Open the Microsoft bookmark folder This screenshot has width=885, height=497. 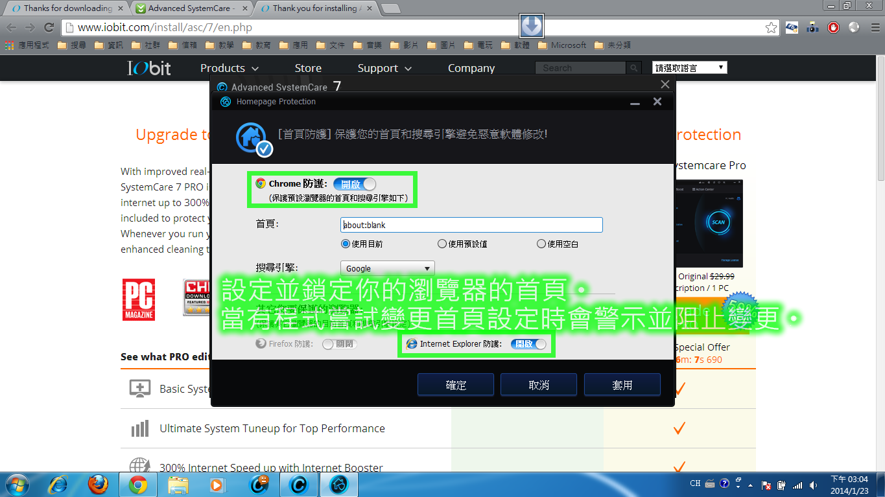(x=561, y=45)
